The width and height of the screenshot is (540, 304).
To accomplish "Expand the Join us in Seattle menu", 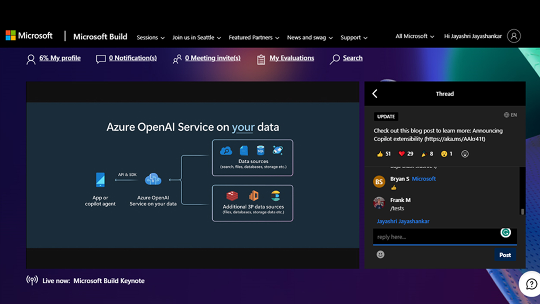I will 197,37.
